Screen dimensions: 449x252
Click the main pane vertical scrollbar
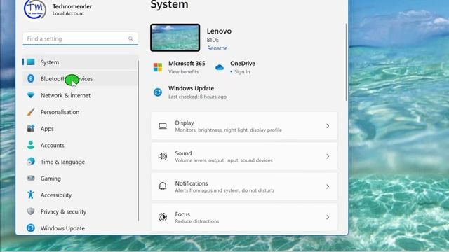[x=346, y=62]
